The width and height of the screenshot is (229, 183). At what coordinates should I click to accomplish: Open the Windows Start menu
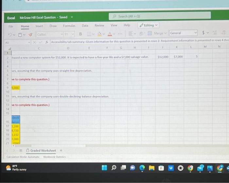104,168
